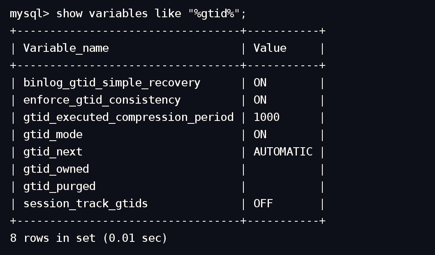Click the gtid_owned variable name
435x255 pixels.
coord(56,169)
